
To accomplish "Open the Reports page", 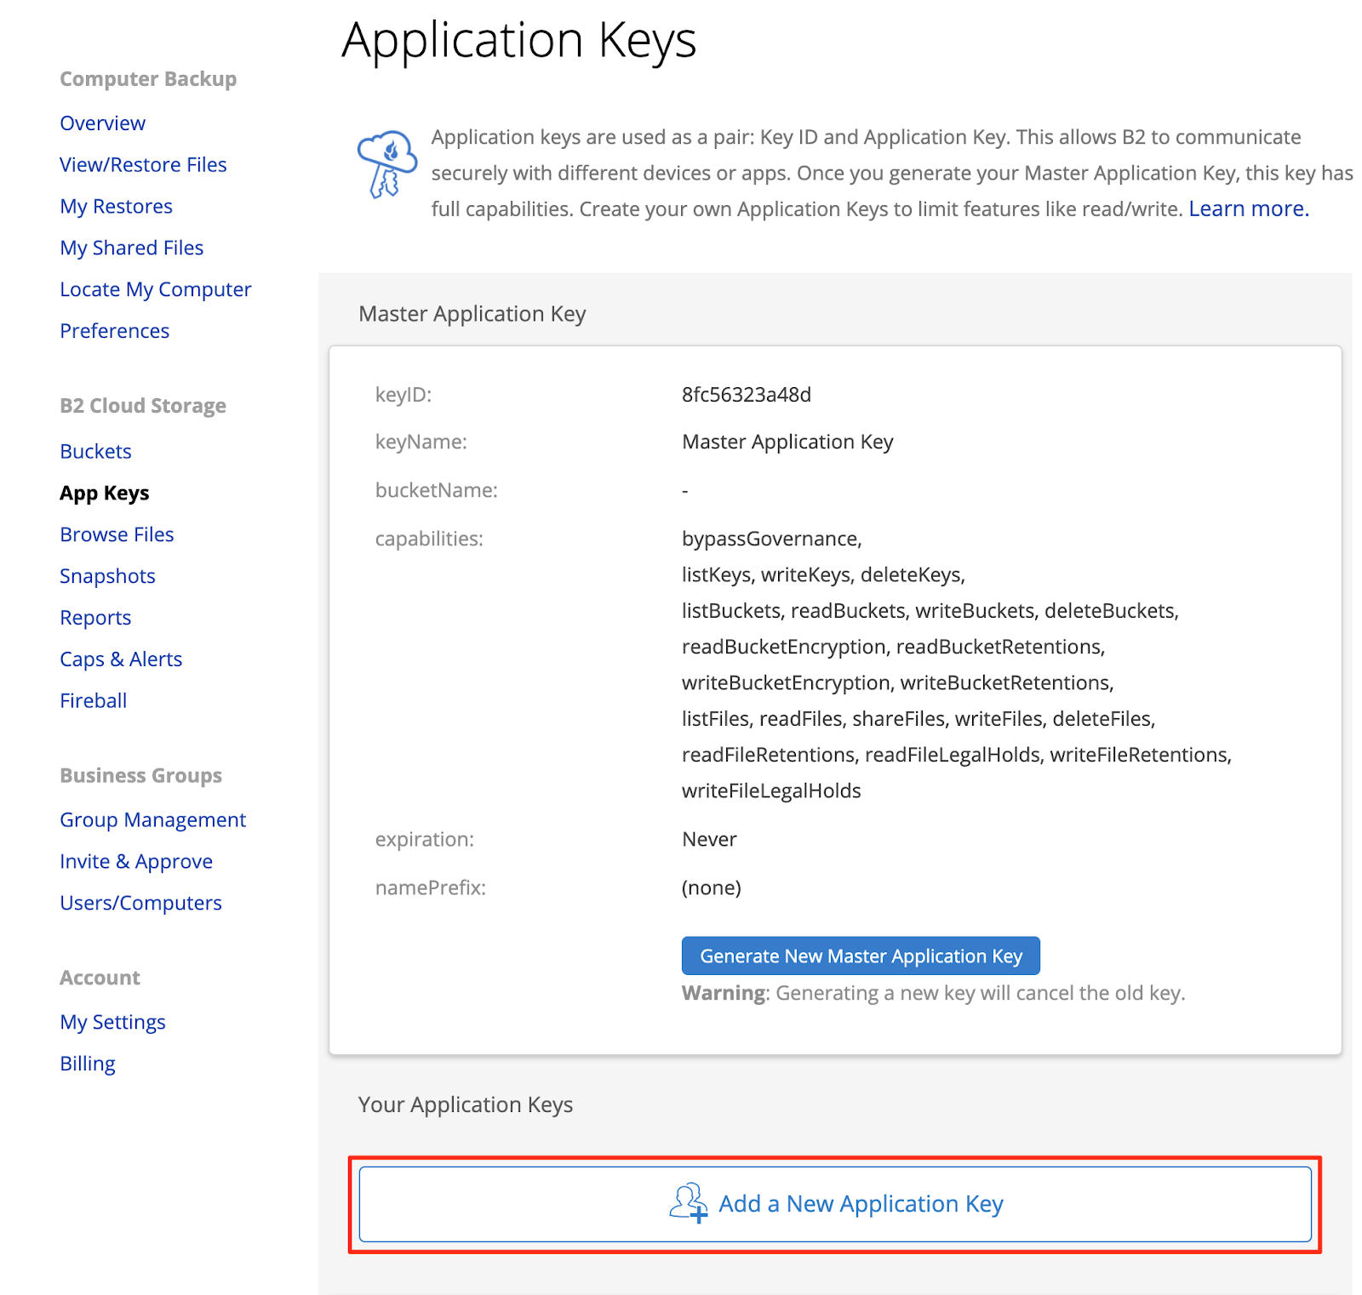I will click(x=95, y=619).
